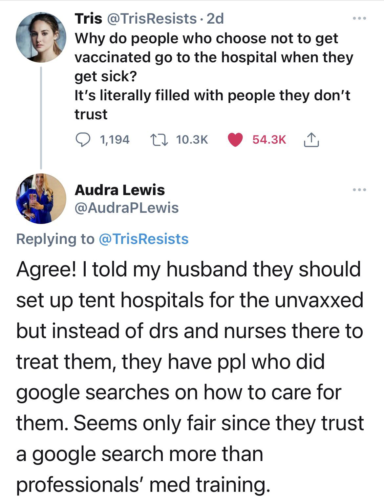View Tris's profile picture
This screenshot has height=501, width=384.
41,37
